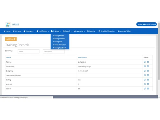This screenshot has width=160, height=120.
Task: Select Training Master from the menu
Action: (x=59, y=36)
